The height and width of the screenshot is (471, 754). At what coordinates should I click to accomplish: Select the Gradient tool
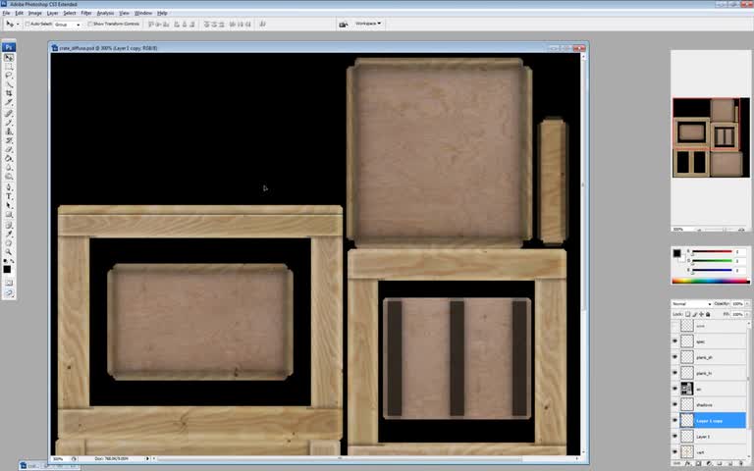coord(9,158)
